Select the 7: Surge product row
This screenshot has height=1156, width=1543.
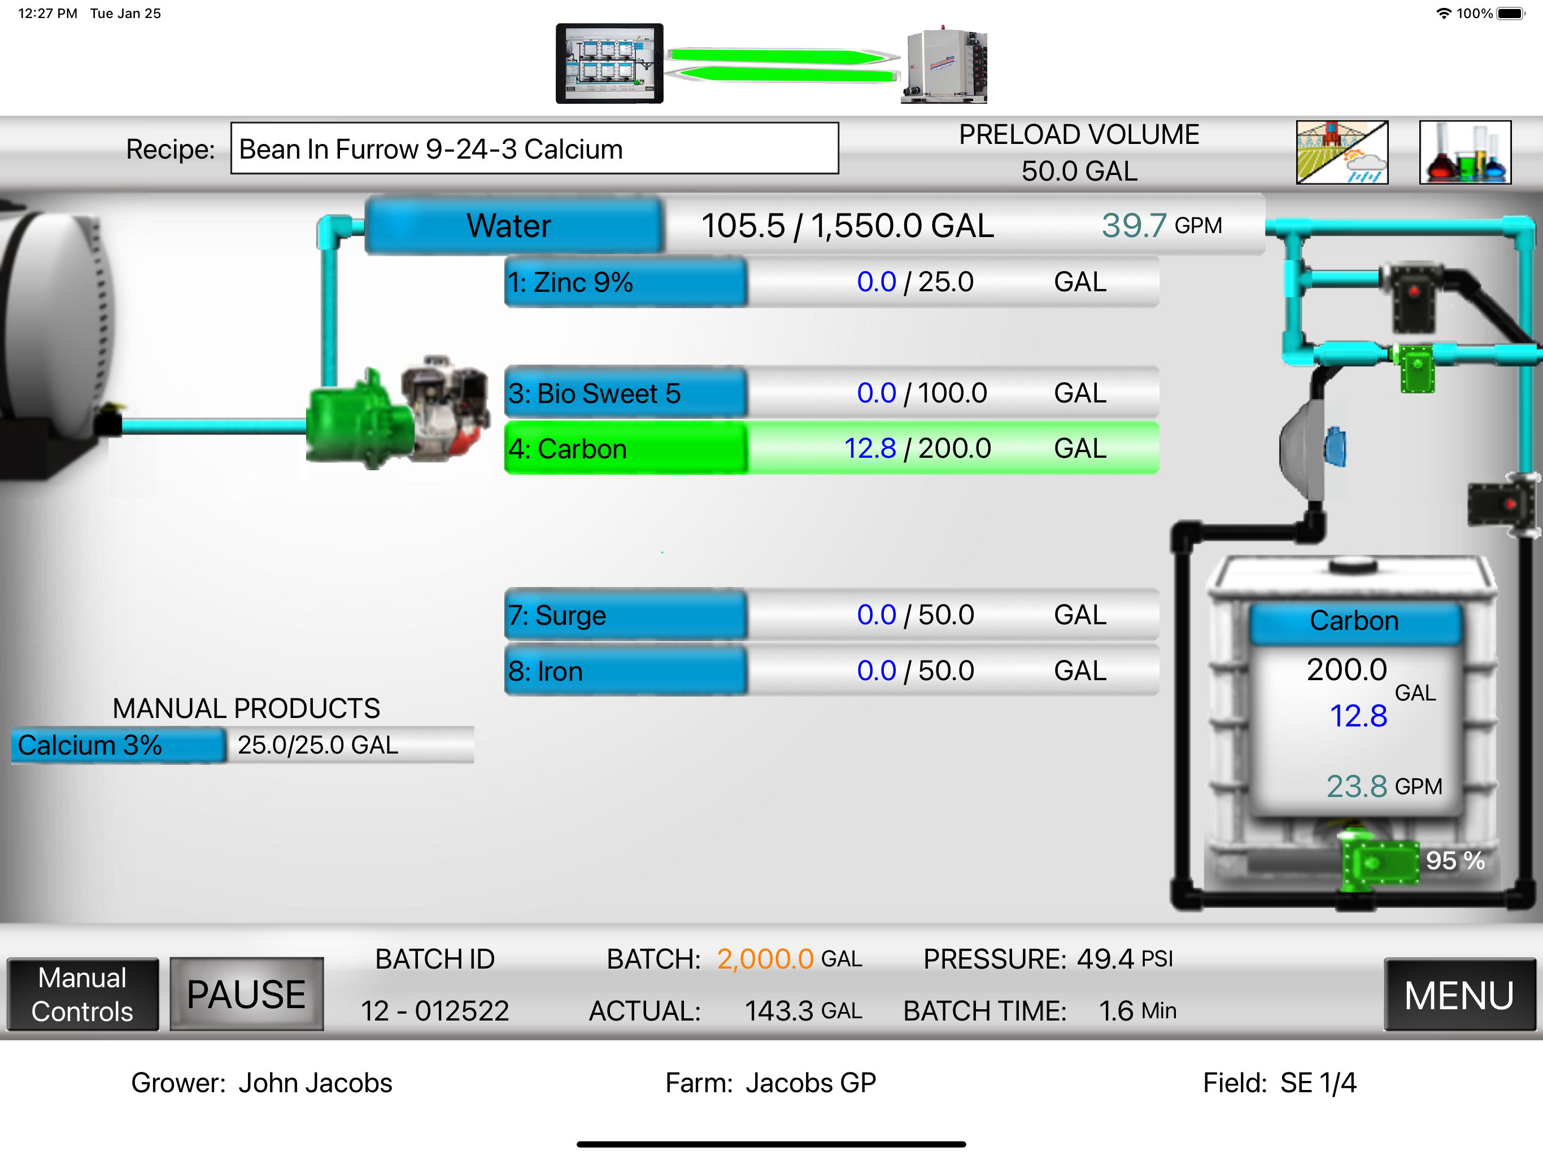[830, 615]
